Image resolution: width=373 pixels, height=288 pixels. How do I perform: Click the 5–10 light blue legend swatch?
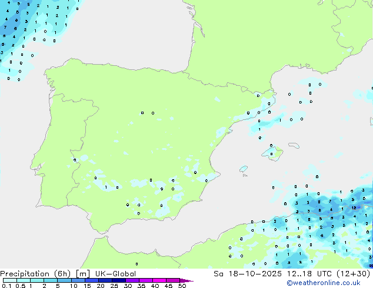pos(64,280)
